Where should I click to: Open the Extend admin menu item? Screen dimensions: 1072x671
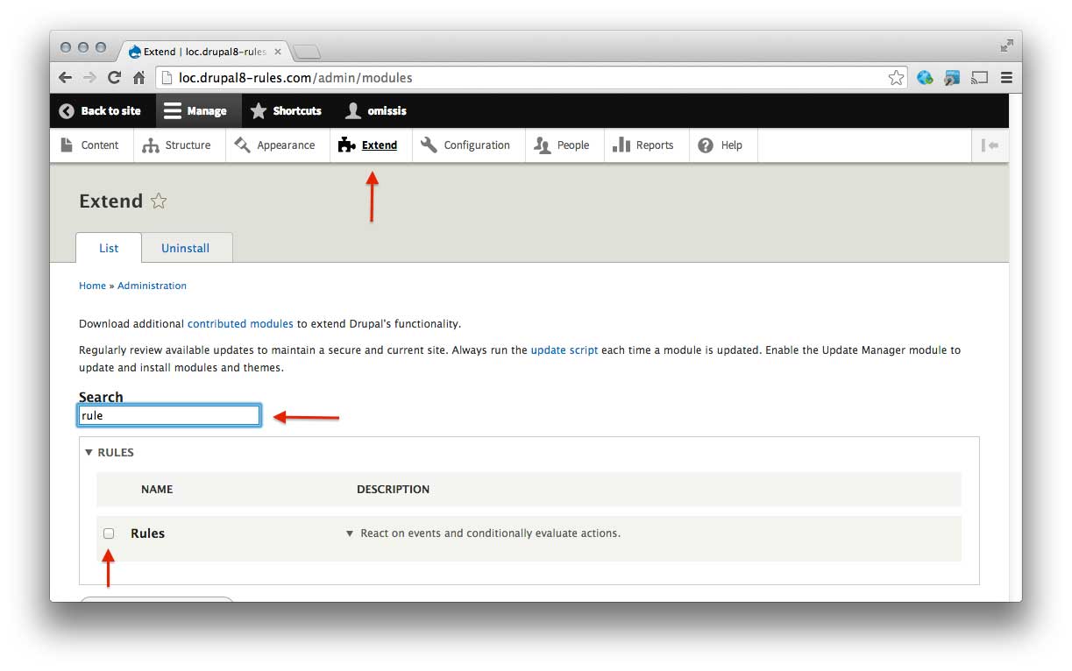(x=369, y=145)
